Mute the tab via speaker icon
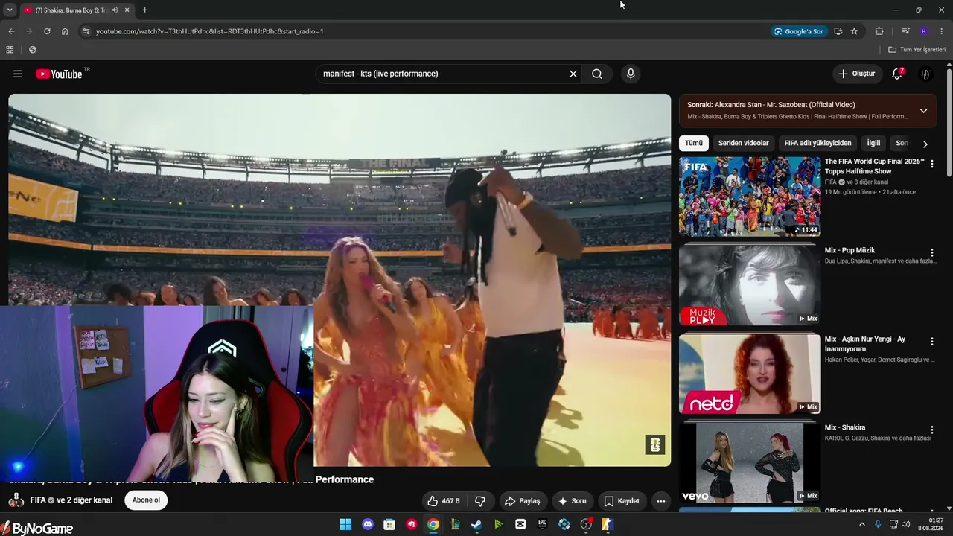953x536 pixels. click(115, 10)
